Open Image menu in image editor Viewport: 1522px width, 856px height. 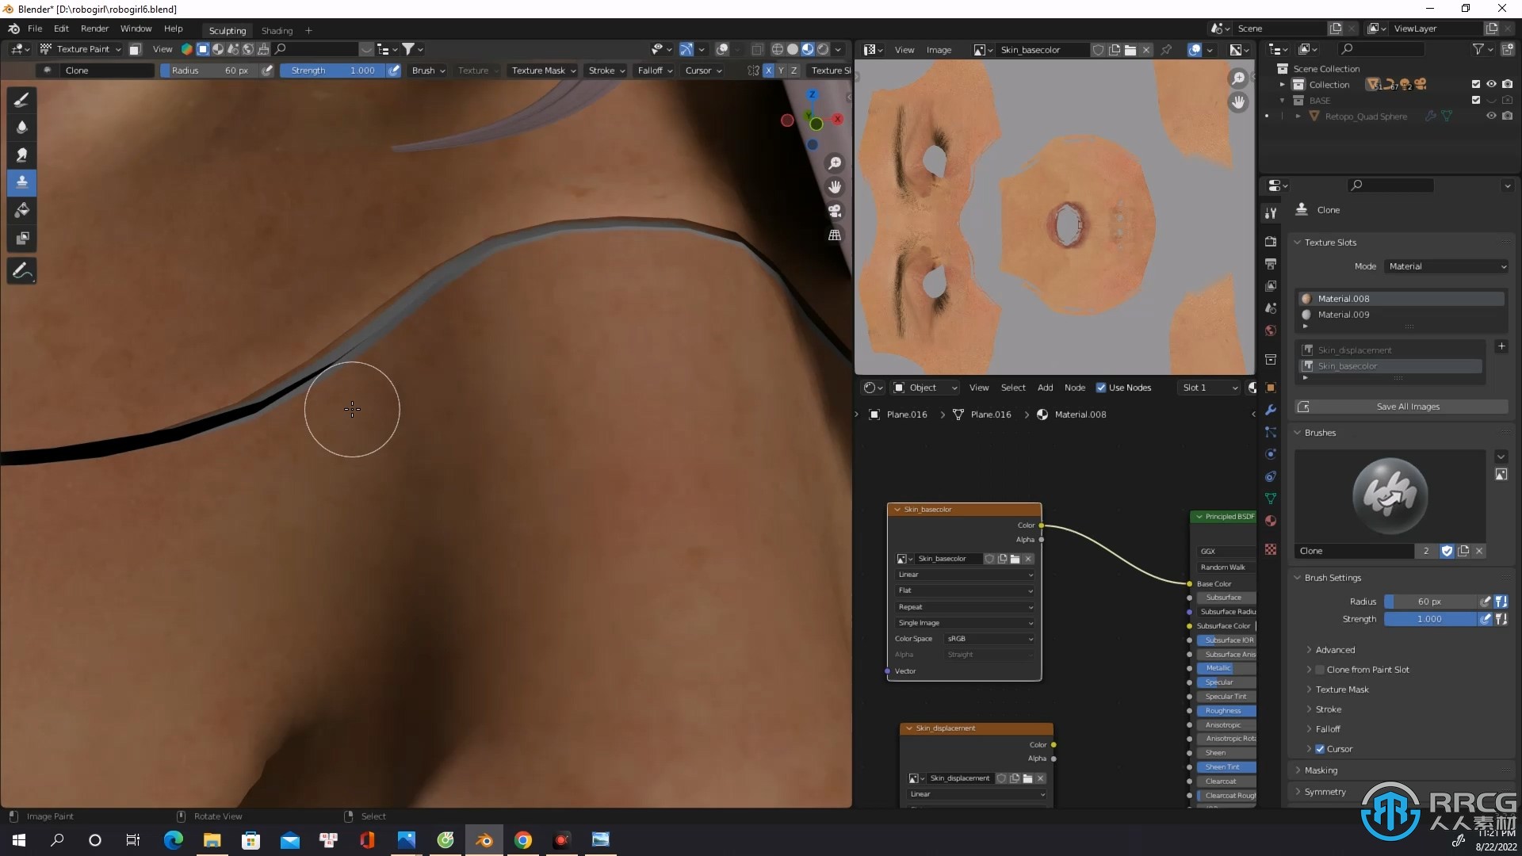pos(939,50)
